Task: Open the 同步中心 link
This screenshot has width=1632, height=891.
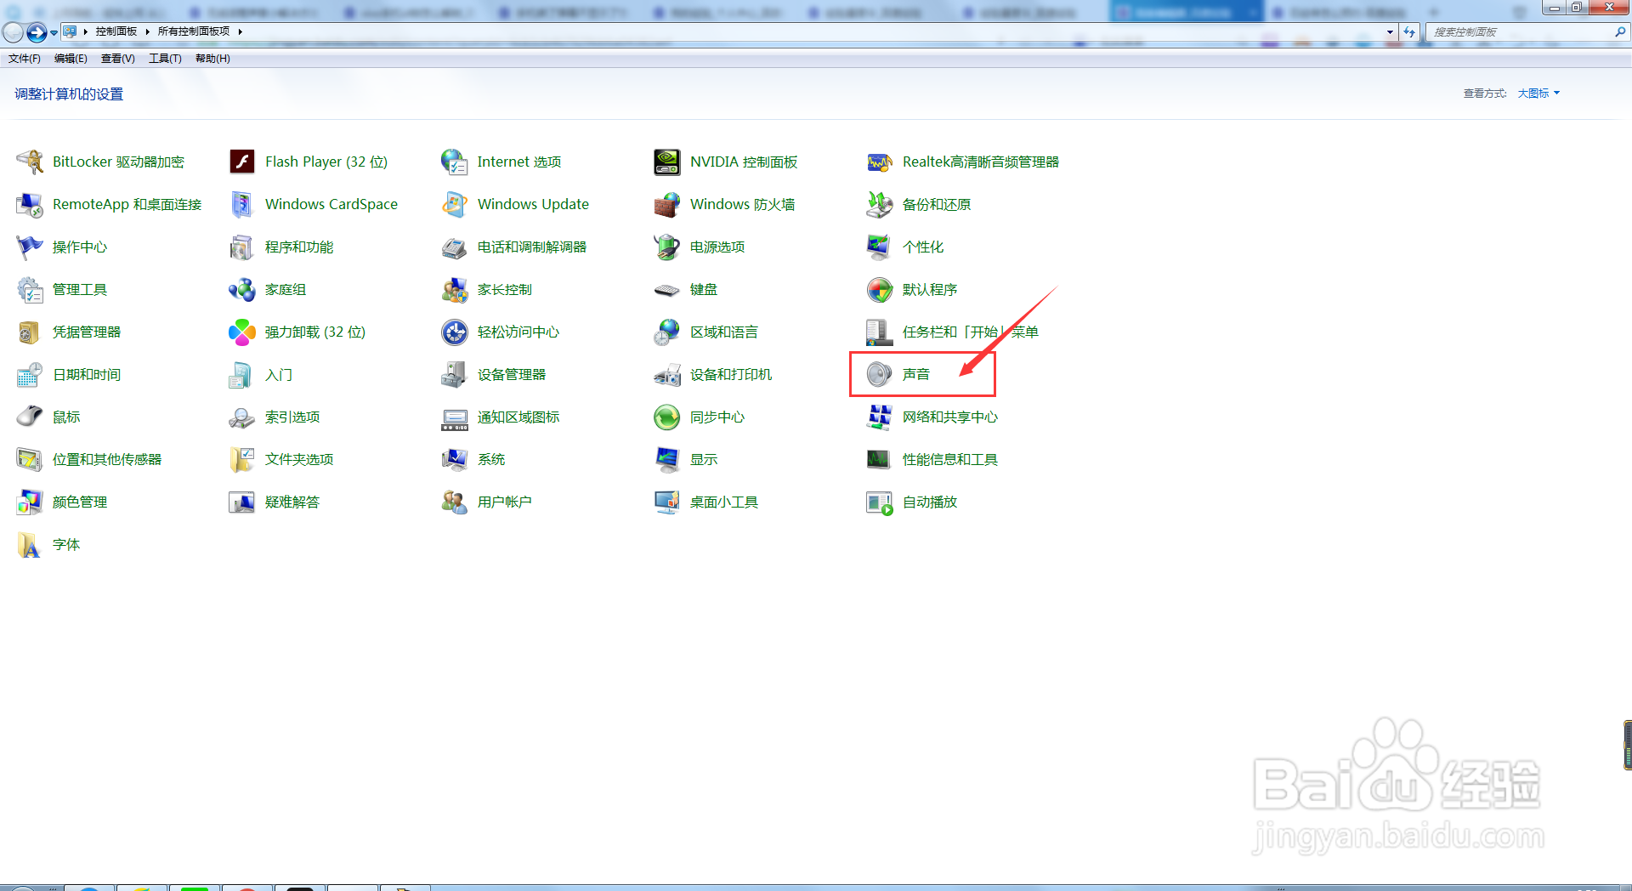Action: [x=717, y=417]
